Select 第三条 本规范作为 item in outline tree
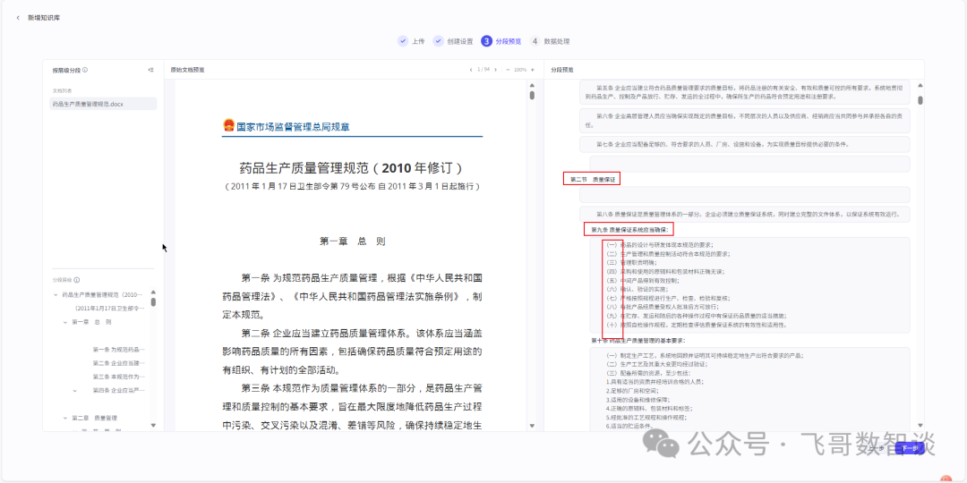The image size is (967, 483). coord(117,377)
